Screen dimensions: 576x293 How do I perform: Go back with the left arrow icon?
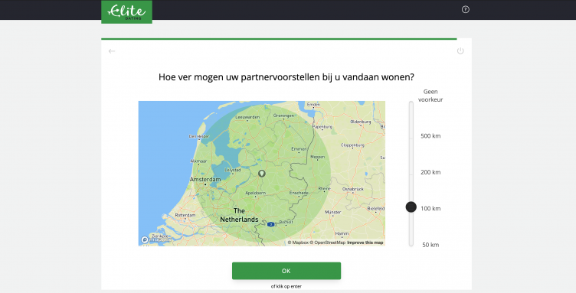[112, 51]
